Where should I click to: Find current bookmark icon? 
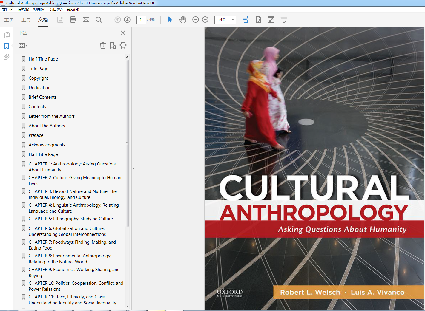[123, 45]
